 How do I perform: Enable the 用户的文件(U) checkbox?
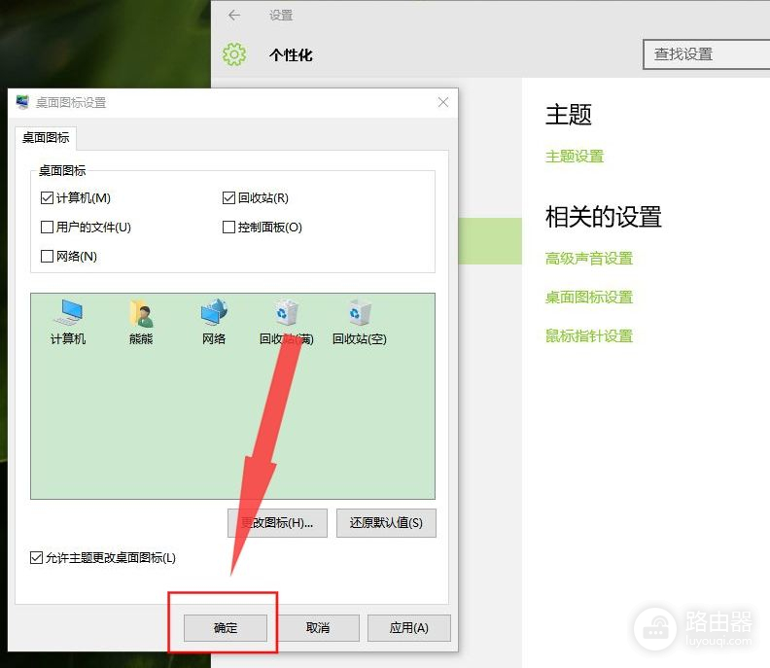pyautogui.click(x=47, y=228)
